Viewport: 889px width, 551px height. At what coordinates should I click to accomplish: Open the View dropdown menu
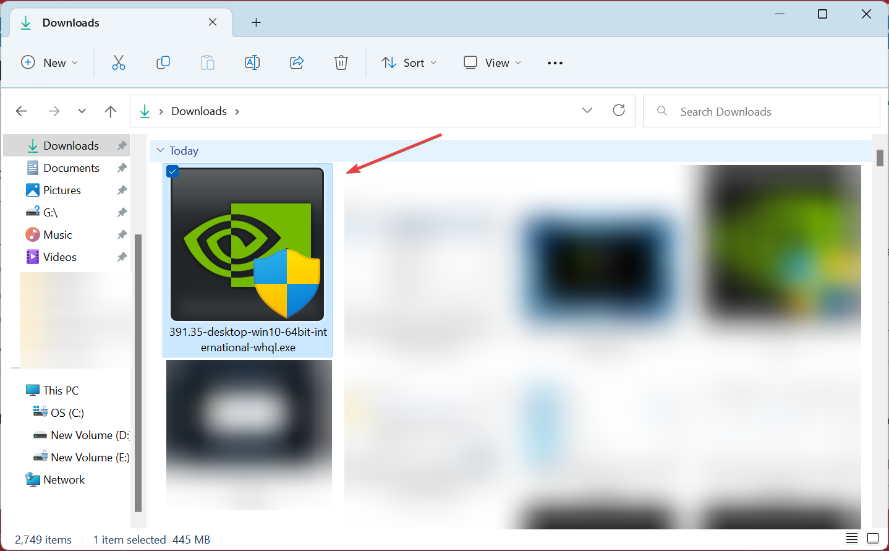[x=493, y=62]
